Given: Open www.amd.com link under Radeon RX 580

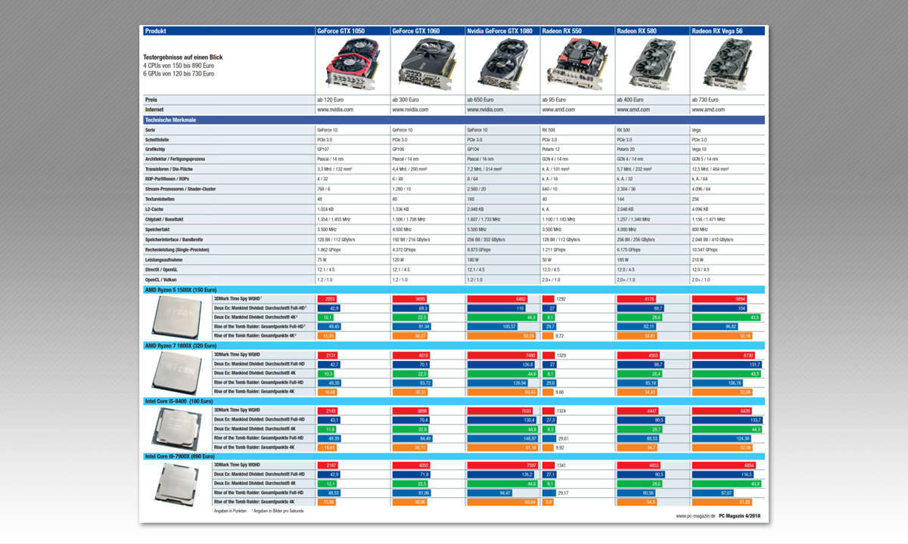Looking at the screenshot, I should click(x=633, y=110).
